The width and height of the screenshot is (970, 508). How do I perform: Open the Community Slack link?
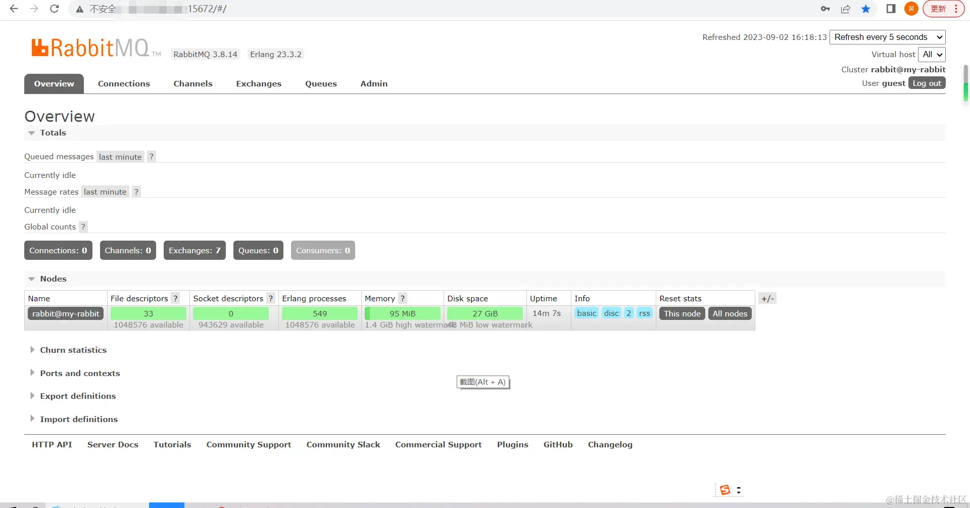[x=343, y=444]
